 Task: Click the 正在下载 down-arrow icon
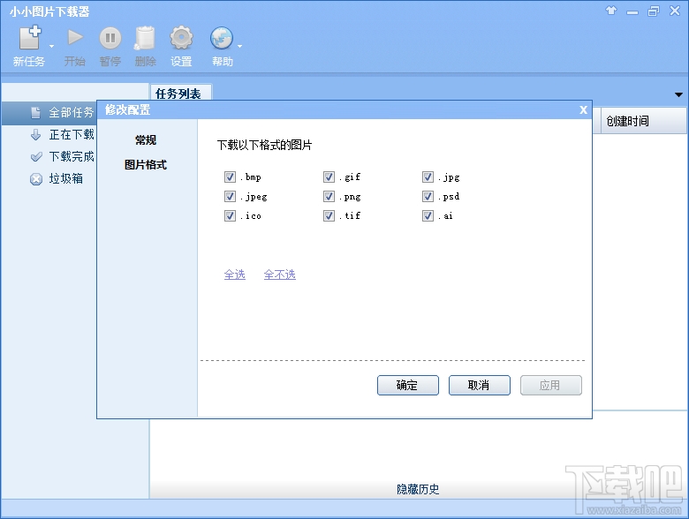[x=36, y=135]
